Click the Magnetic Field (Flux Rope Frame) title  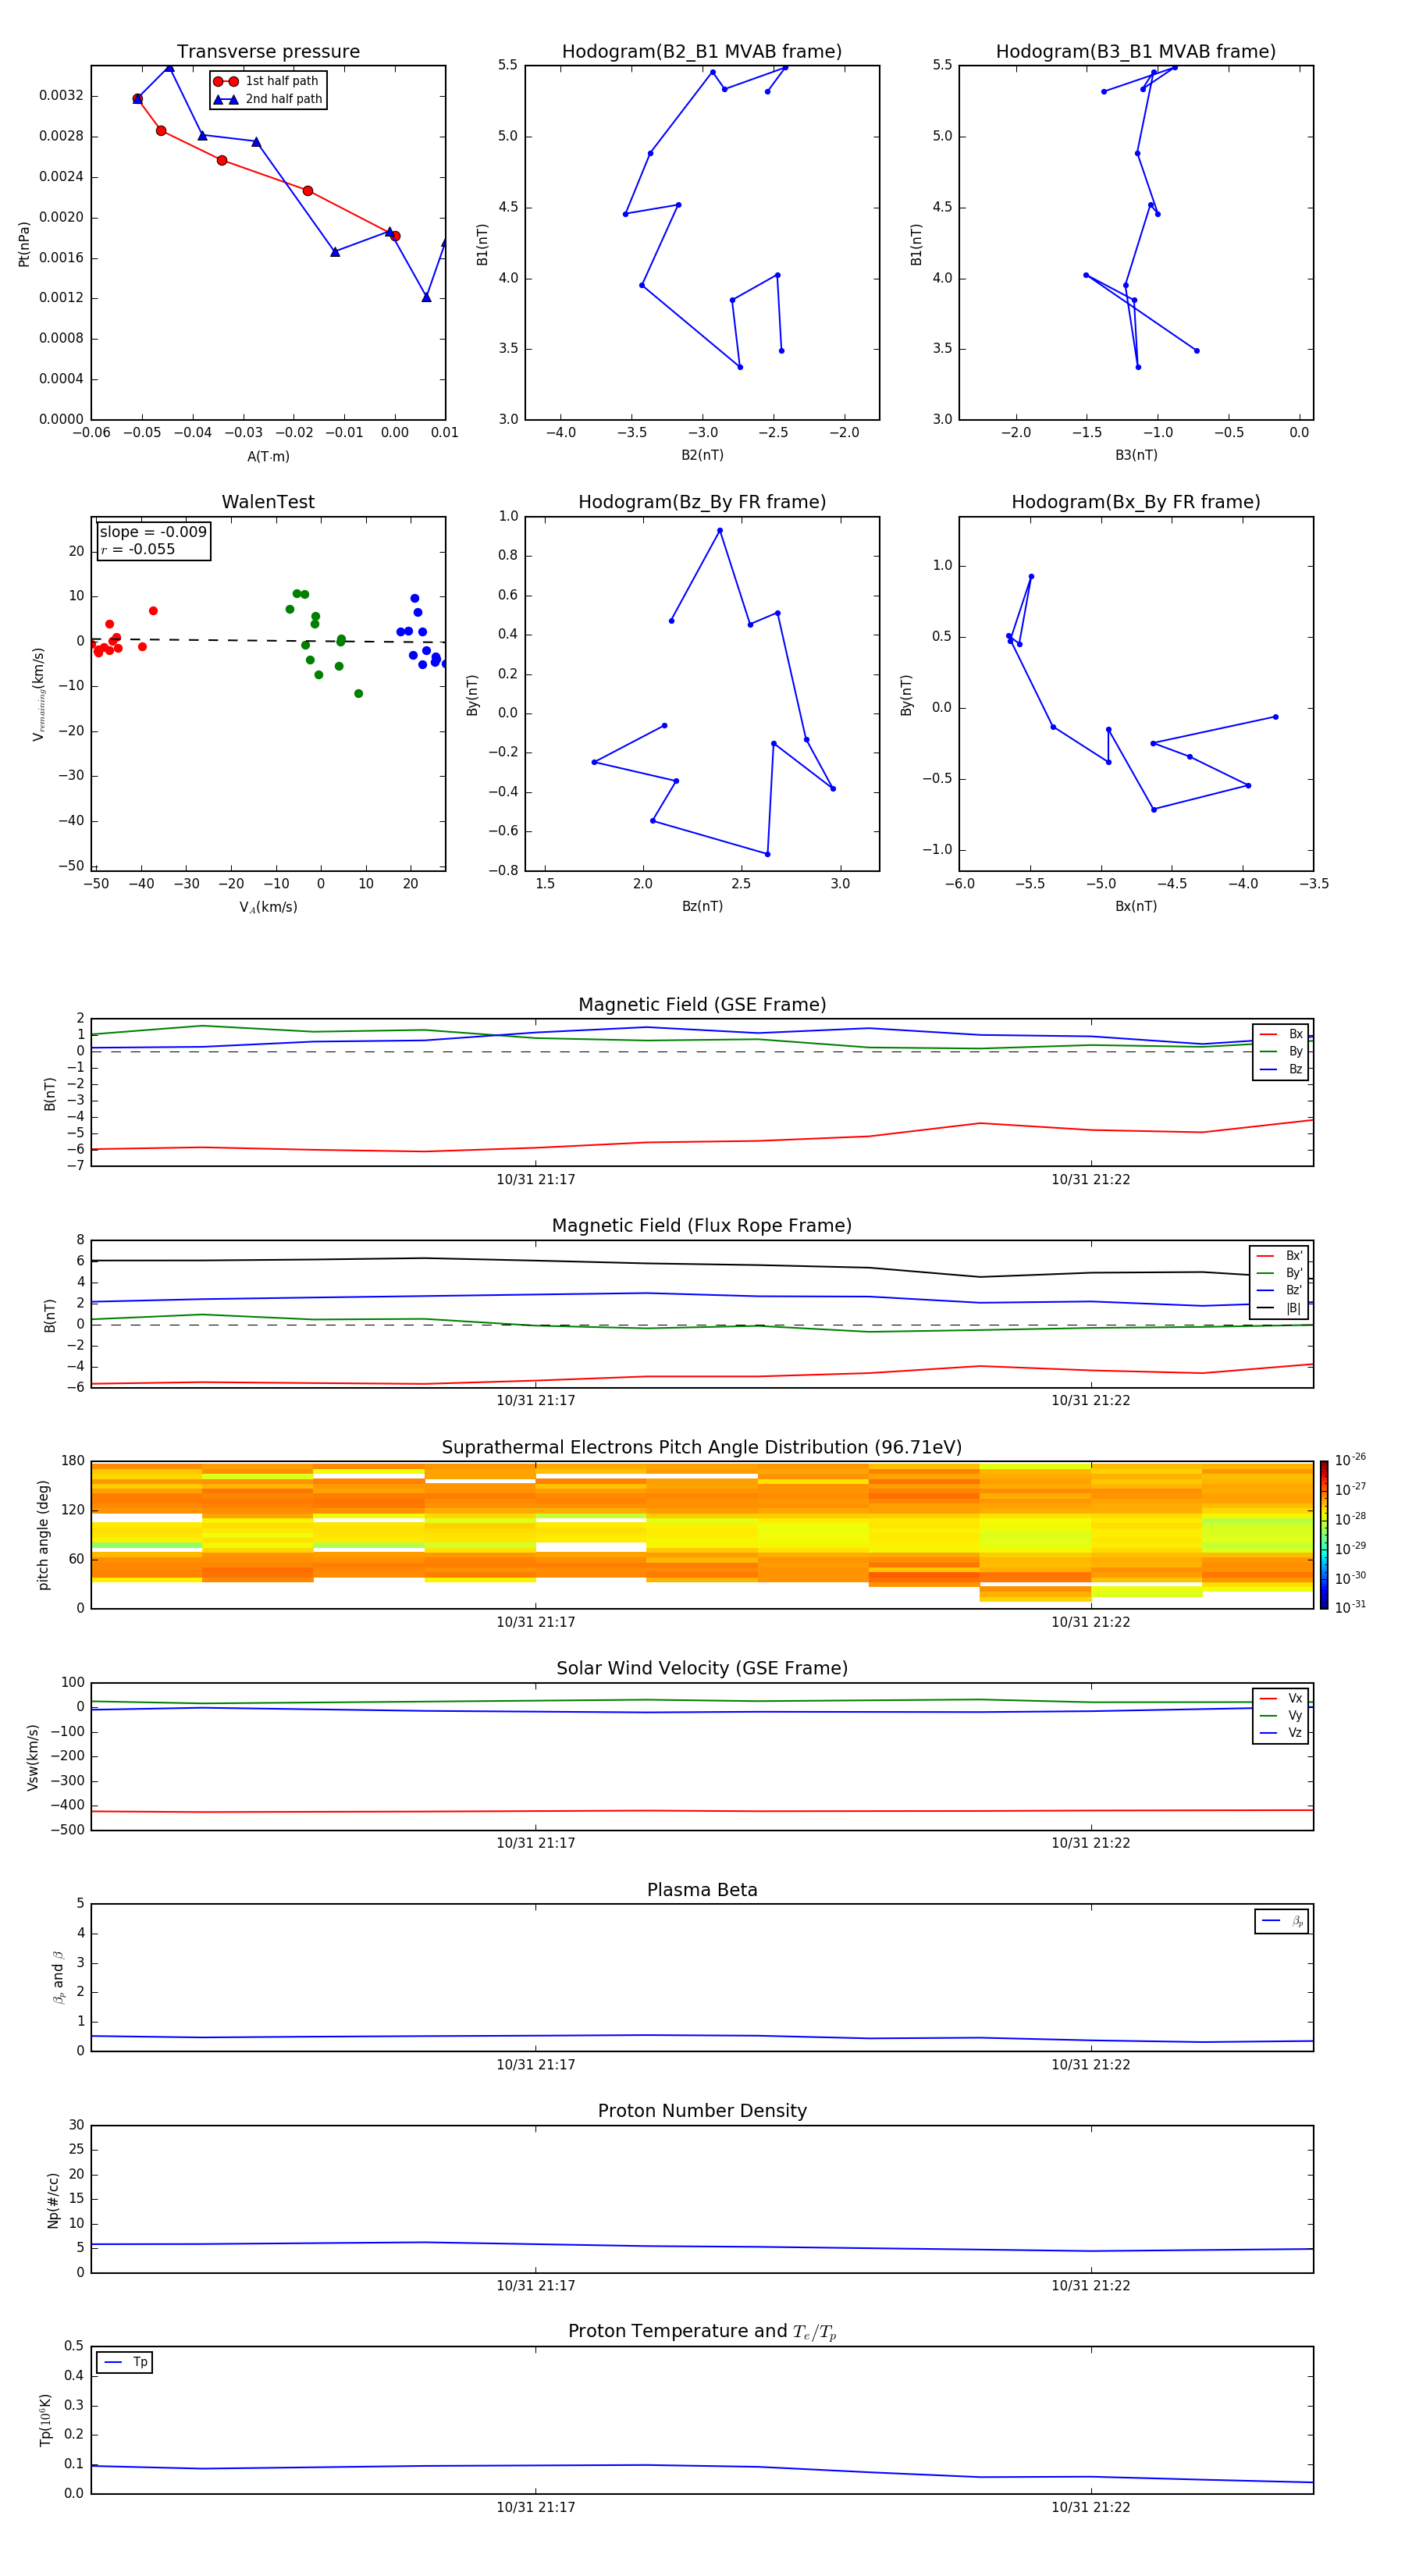tap(701, 1225)
